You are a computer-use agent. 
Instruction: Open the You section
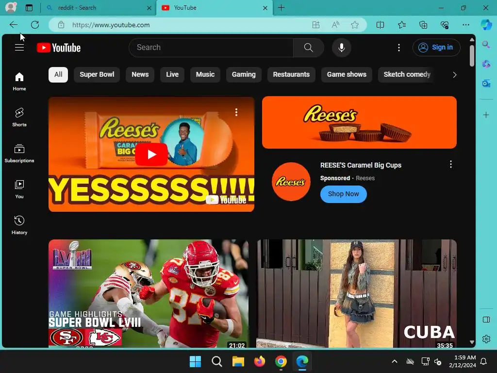point(19,189)
